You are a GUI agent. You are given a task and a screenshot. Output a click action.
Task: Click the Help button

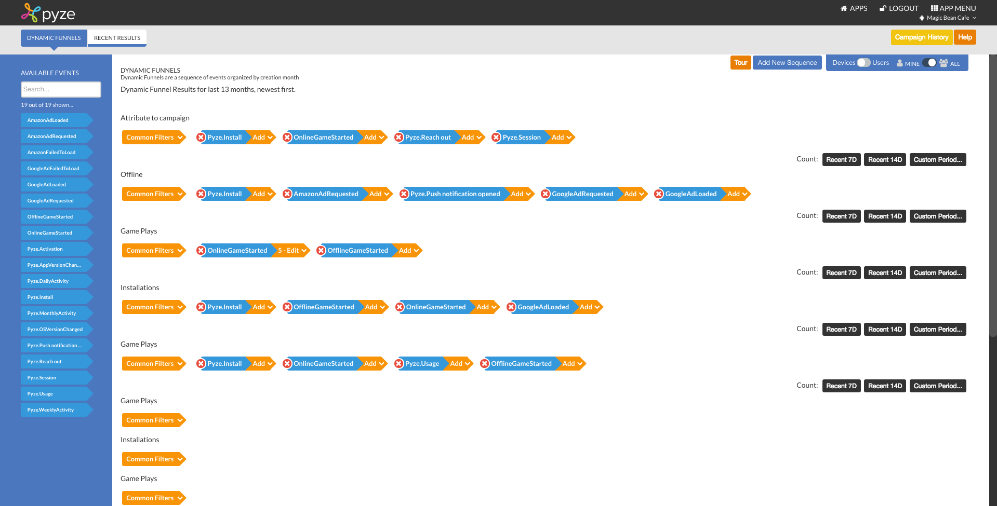[x=965, y=37]
